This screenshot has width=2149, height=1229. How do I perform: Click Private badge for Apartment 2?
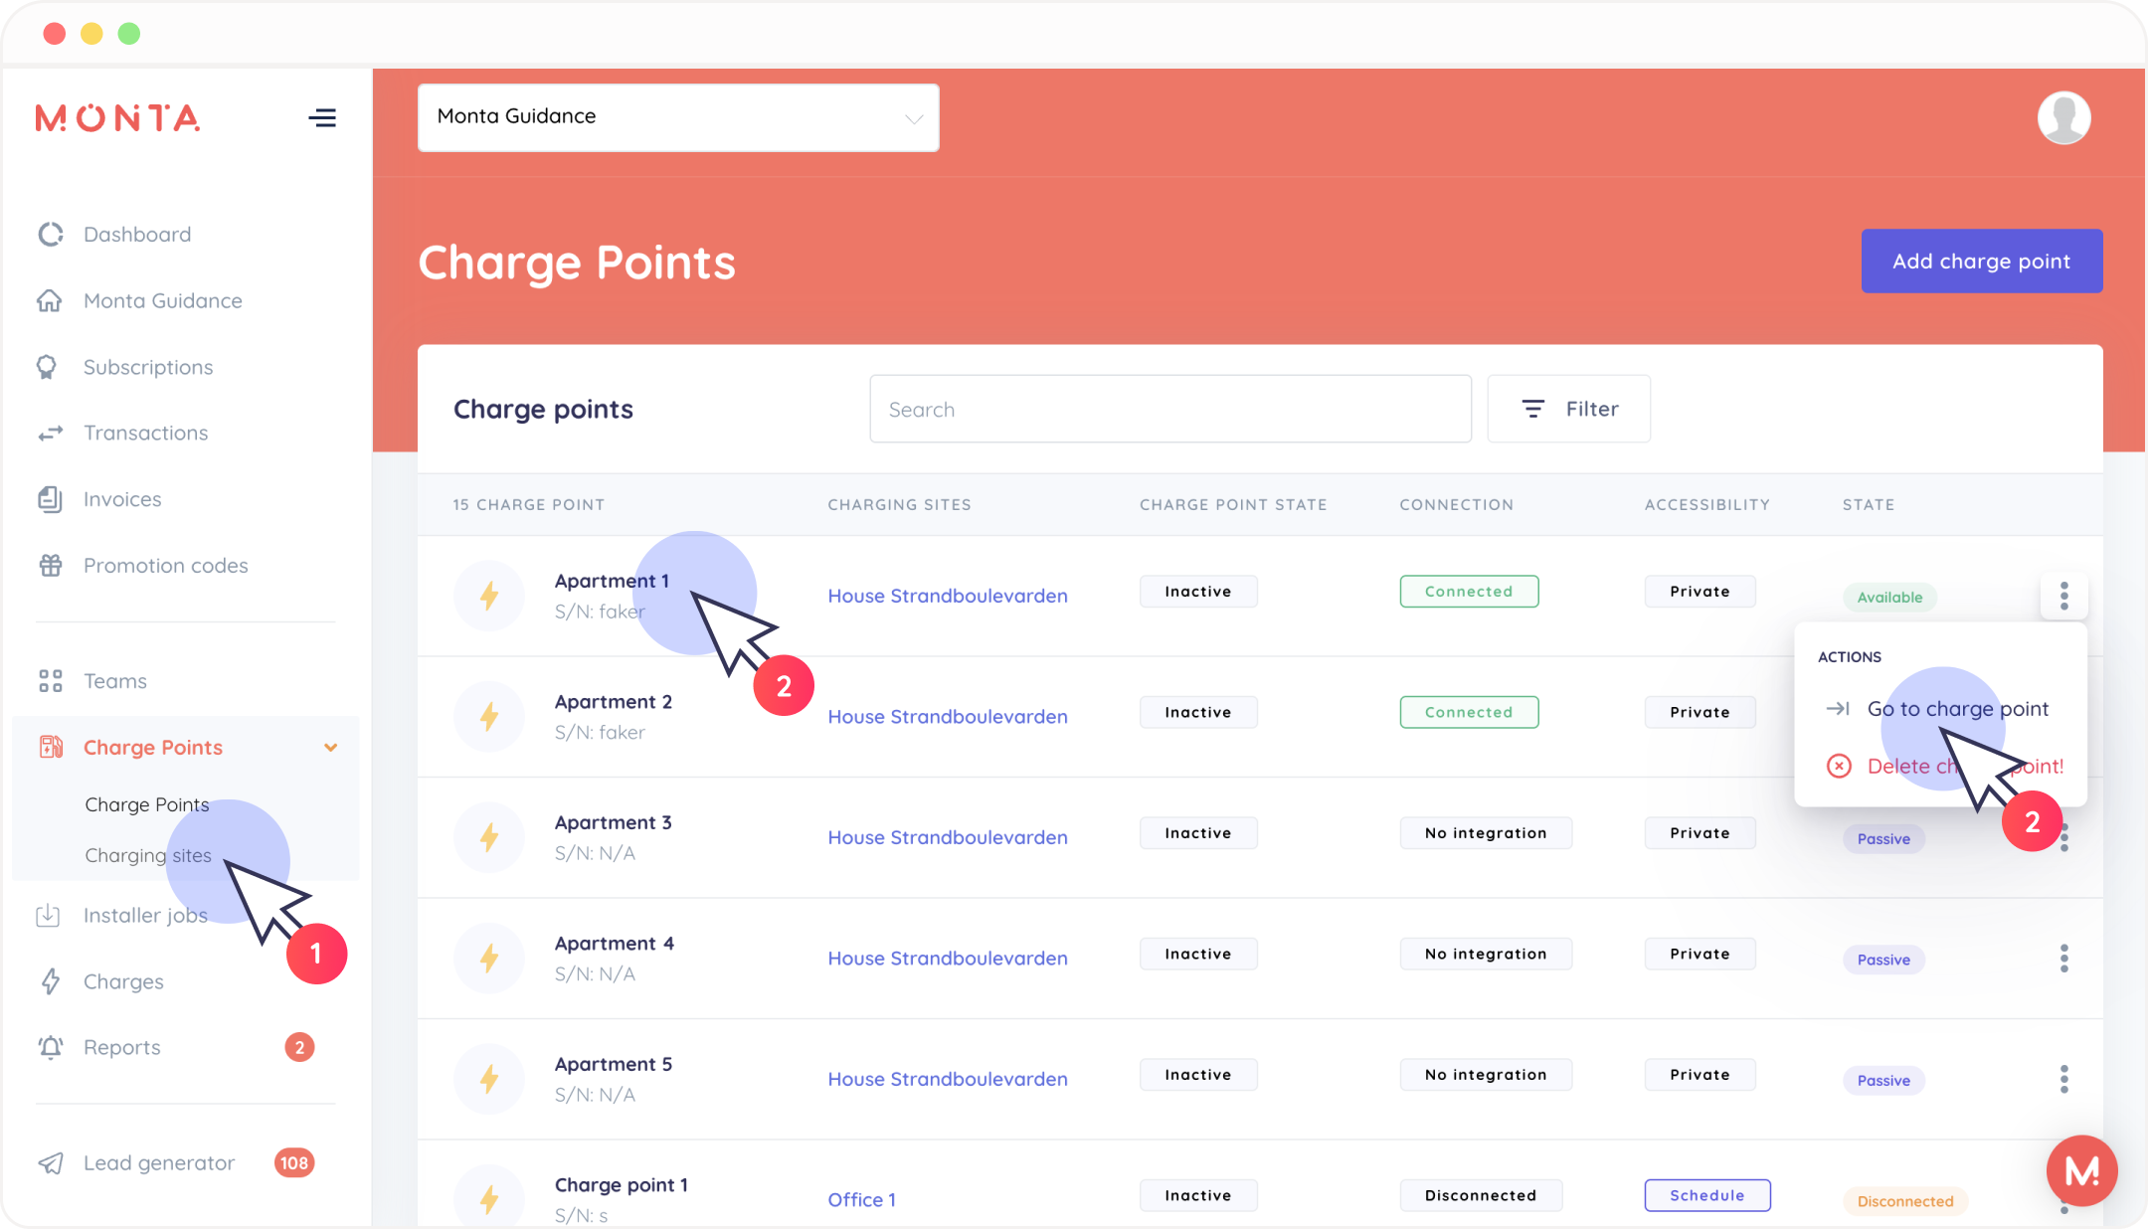[x=1700, y=712]
